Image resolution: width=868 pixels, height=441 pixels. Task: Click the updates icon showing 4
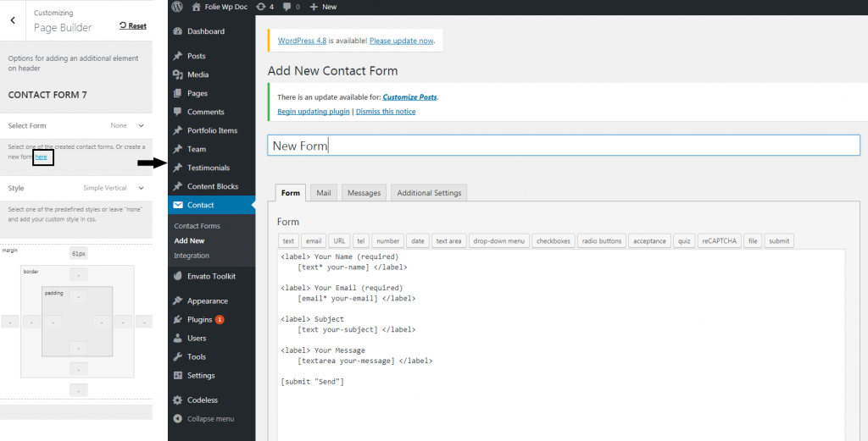click(x=261, y=7)
